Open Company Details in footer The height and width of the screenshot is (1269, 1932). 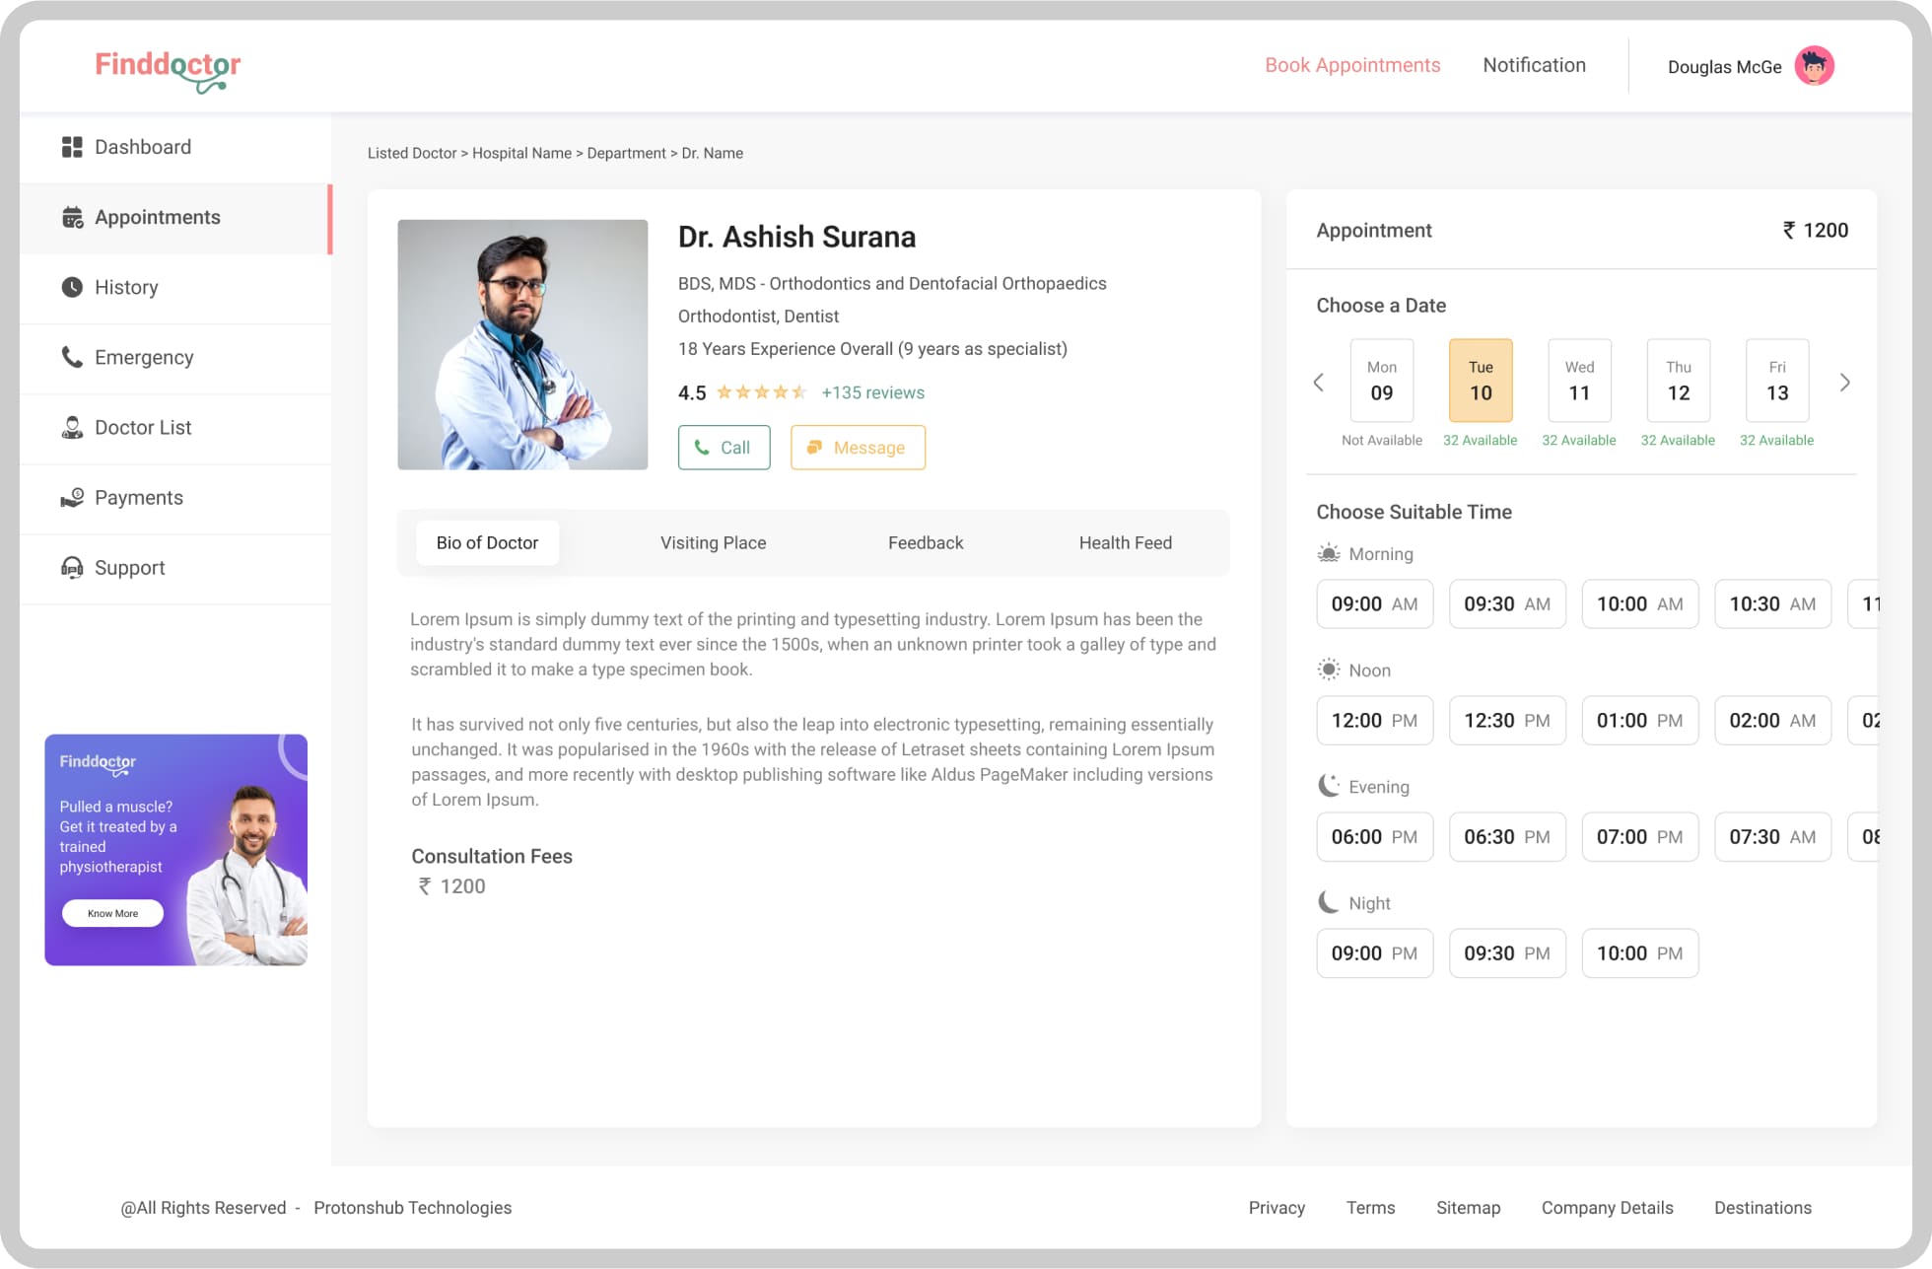pos(1607,1208)
